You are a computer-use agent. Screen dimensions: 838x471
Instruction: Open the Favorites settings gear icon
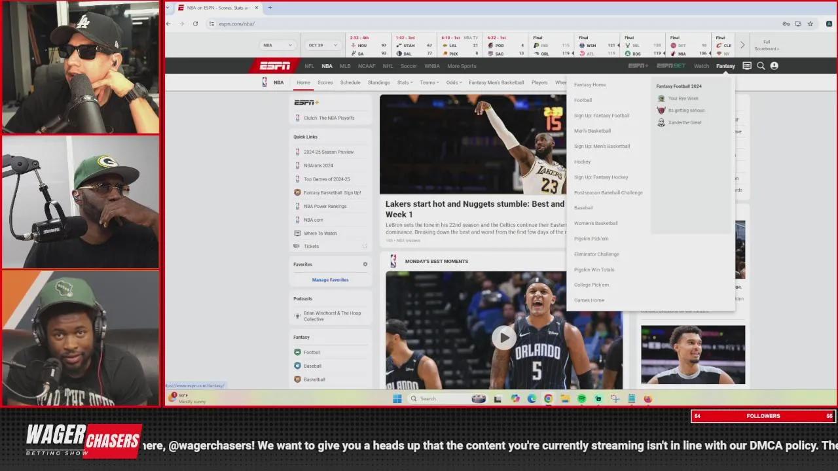pos(365,264)
